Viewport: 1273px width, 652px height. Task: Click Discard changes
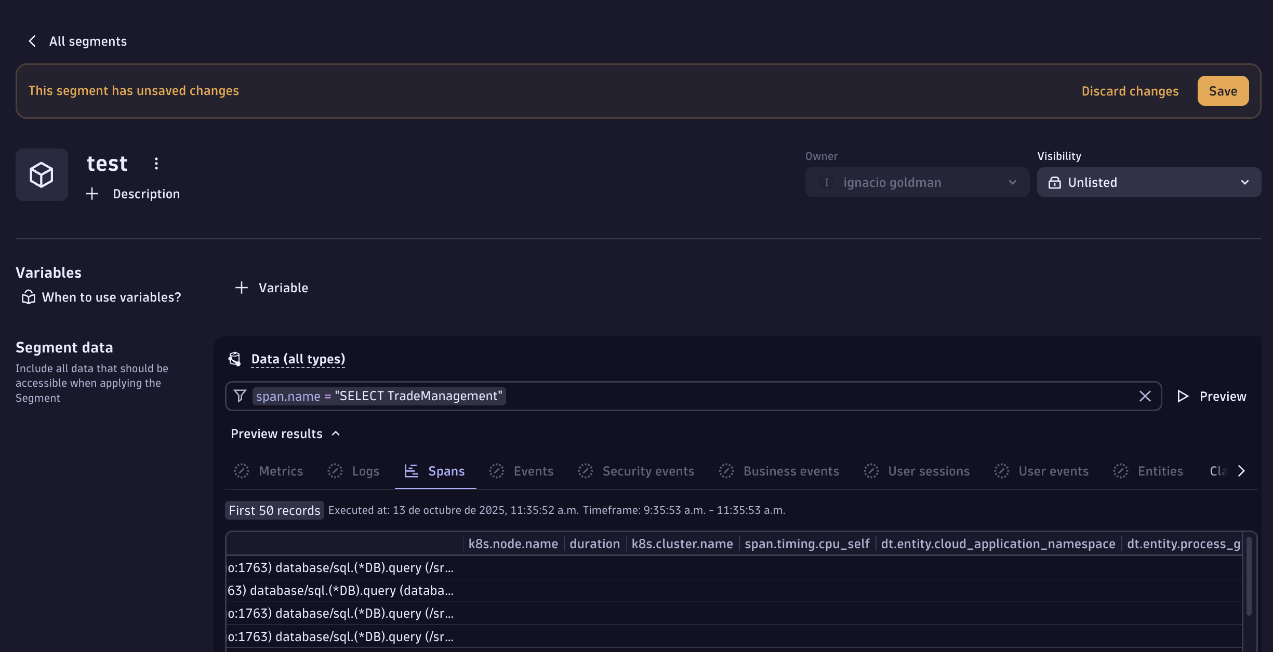coord(1130,91)
